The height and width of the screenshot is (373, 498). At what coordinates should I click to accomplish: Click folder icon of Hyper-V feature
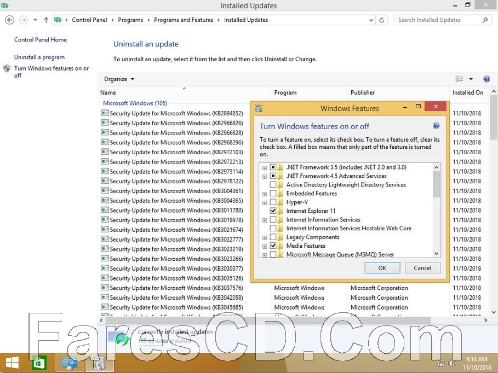pyautogui.click(x=280, y=202)
